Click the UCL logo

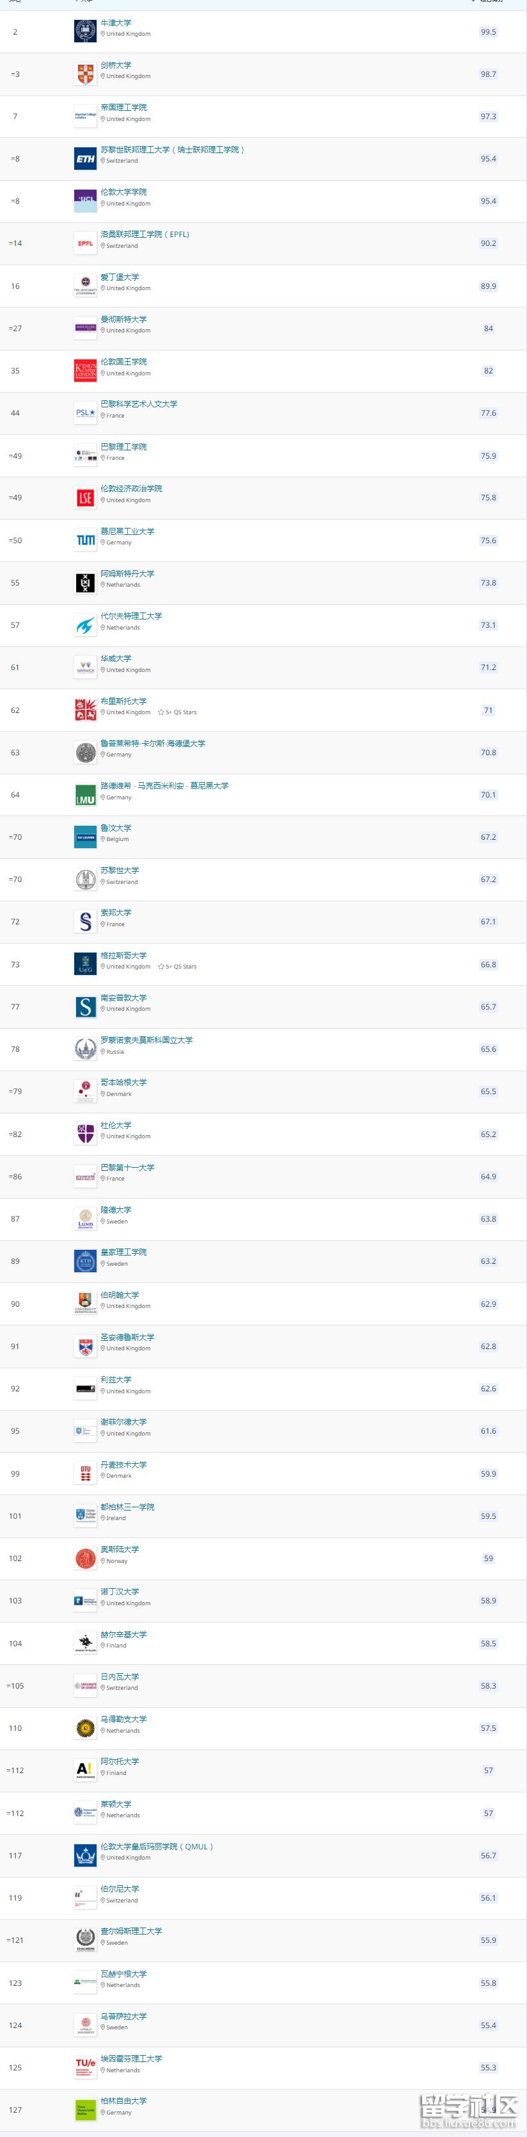point(85,201)
